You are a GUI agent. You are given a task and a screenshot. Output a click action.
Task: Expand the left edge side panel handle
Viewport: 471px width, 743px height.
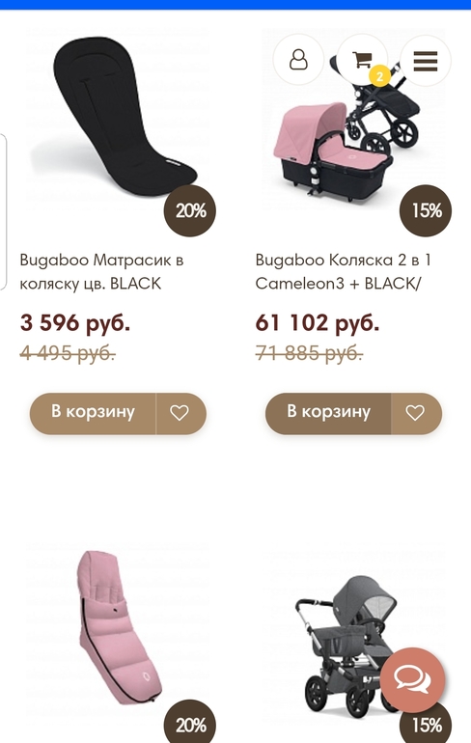pos(3,211)
